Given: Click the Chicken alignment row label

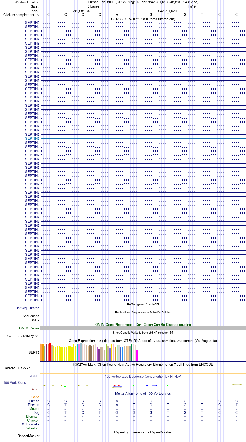Looking at the screenshot, I should pyautogui.click(x=33, y=420).
